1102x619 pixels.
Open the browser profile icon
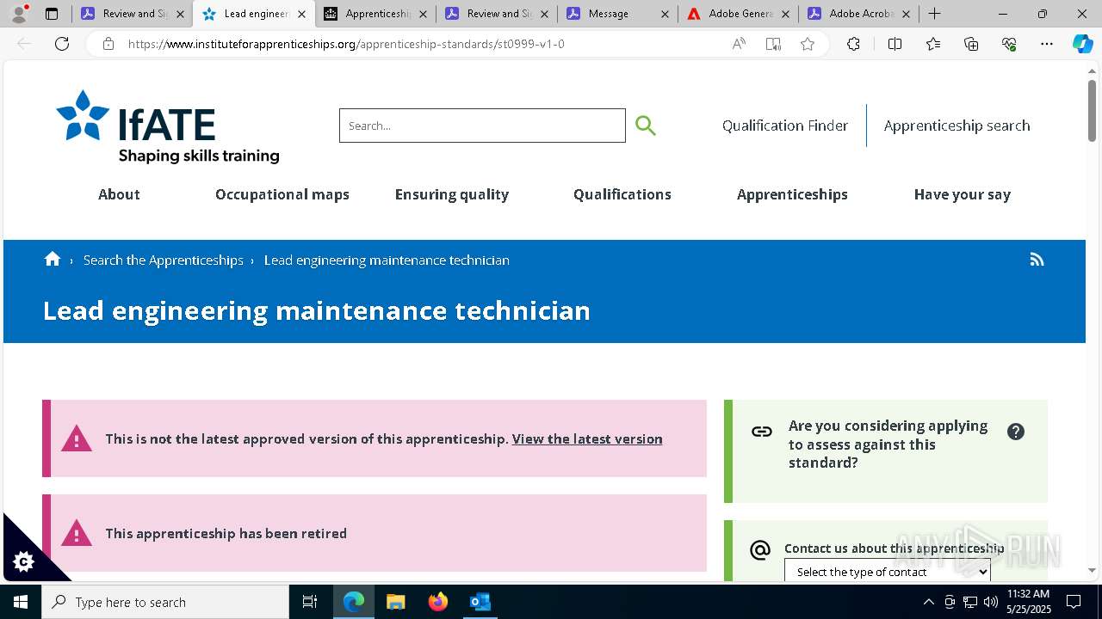pyautogui.click(x=19, y=14)
